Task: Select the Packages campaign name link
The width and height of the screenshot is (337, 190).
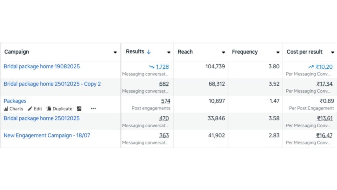Action: pos(15,101)
